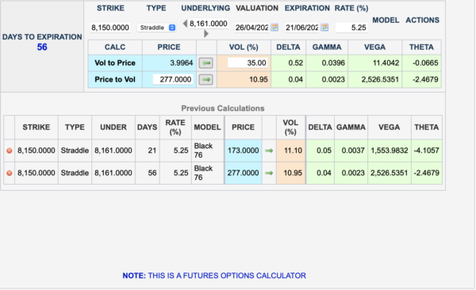Click the volatility input showing 35.00
This screenshot has height=290, width=476.
(x=248, y=63)
